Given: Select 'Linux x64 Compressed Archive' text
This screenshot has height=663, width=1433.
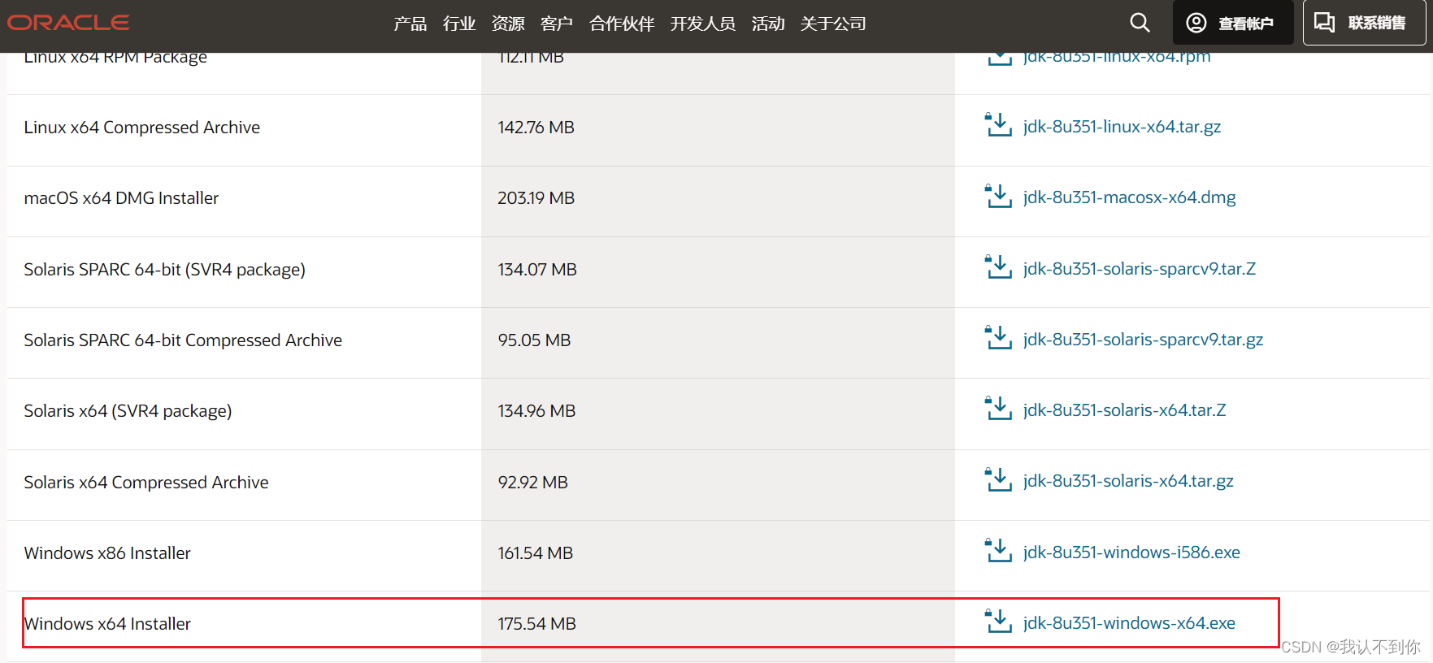Looking at the screenshot, I should tap(142, 128).
